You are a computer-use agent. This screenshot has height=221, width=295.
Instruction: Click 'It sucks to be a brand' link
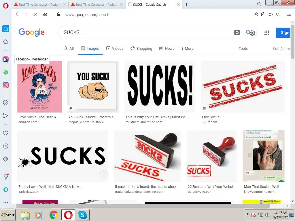(145, 186)
